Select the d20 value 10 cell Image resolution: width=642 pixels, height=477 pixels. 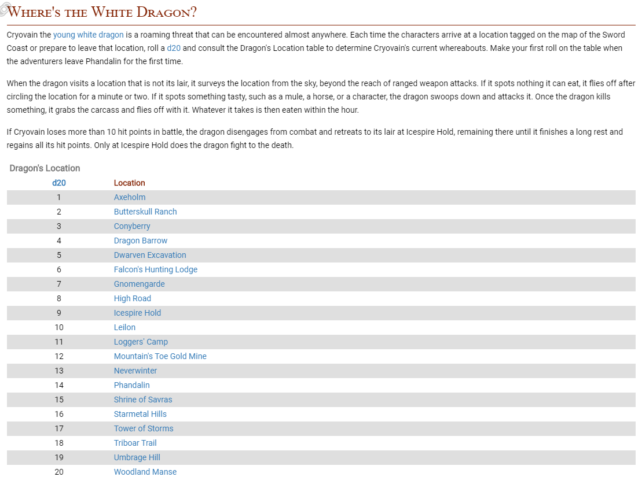(59, 327)
